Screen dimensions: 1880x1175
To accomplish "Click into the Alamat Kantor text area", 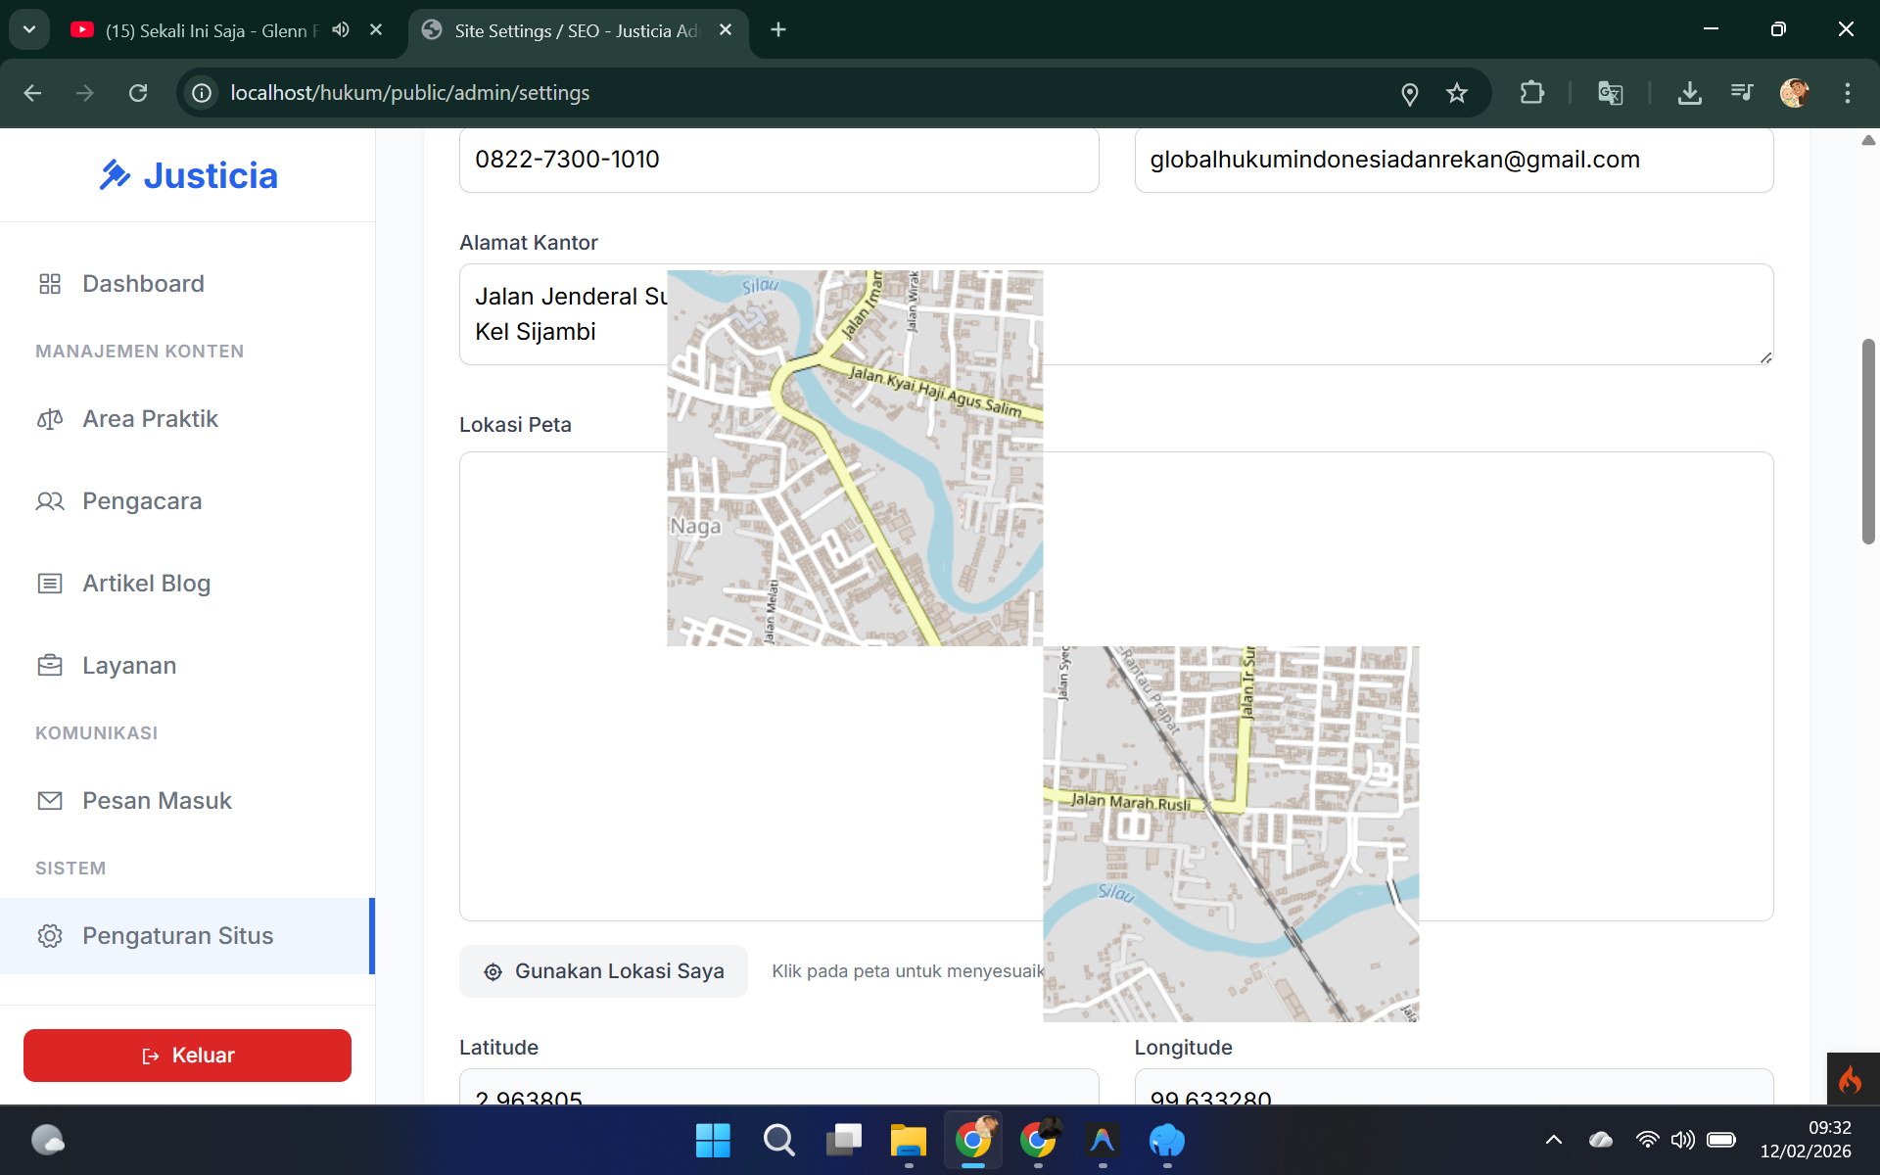I will [1371, 314].
